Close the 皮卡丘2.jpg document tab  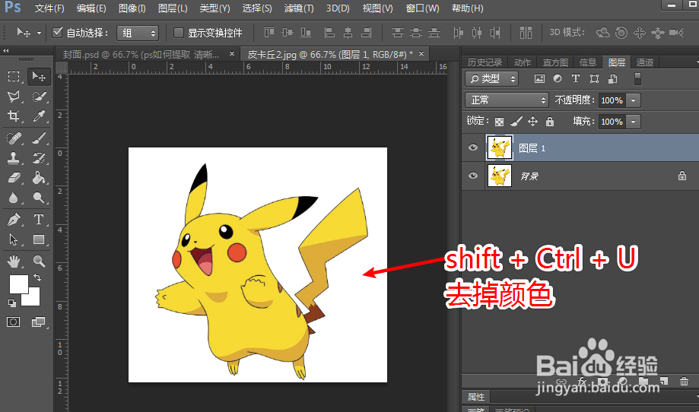pyautogui.click(x=421, y=54)
